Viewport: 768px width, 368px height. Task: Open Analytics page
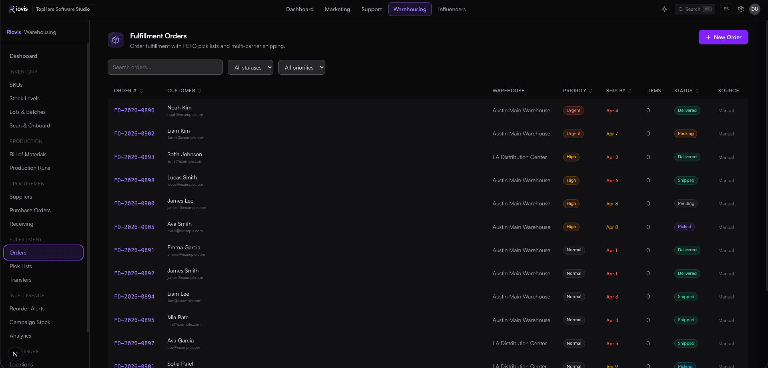tap(43, 336)
